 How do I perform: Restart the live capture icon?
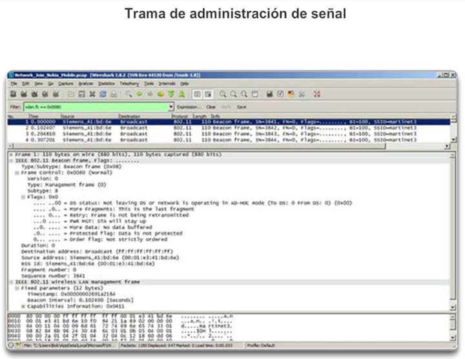tap(56, 94)
